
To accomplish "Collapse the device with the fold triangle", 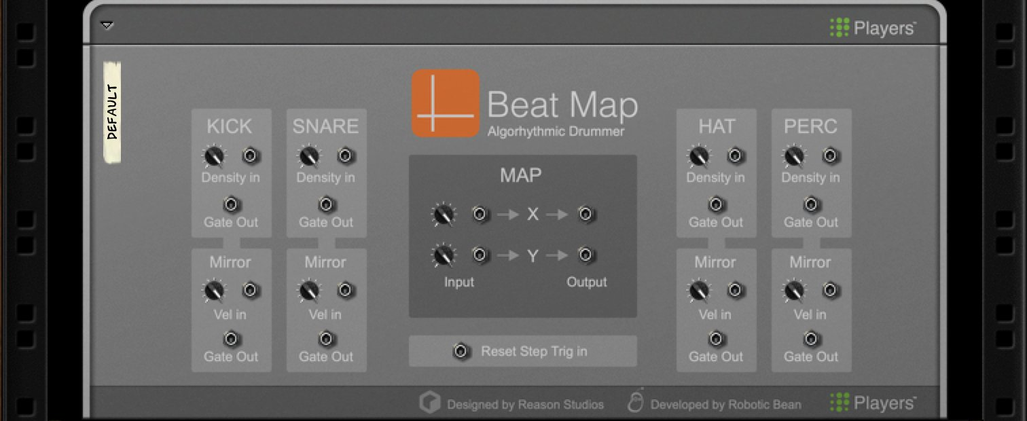I will [107, 26].
